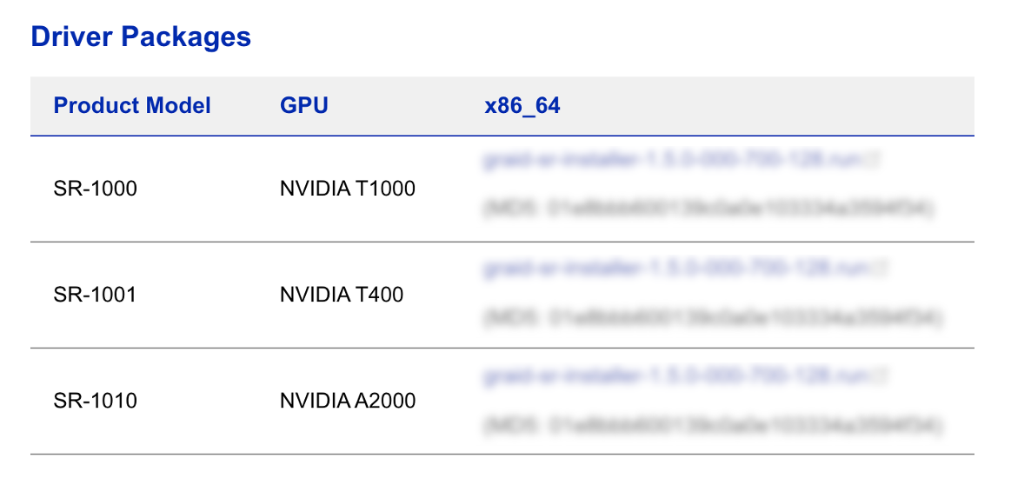Click the external-link icon in SR-1001 row
This screenshot has width=1031, height=485.
(x=888, y=269)
